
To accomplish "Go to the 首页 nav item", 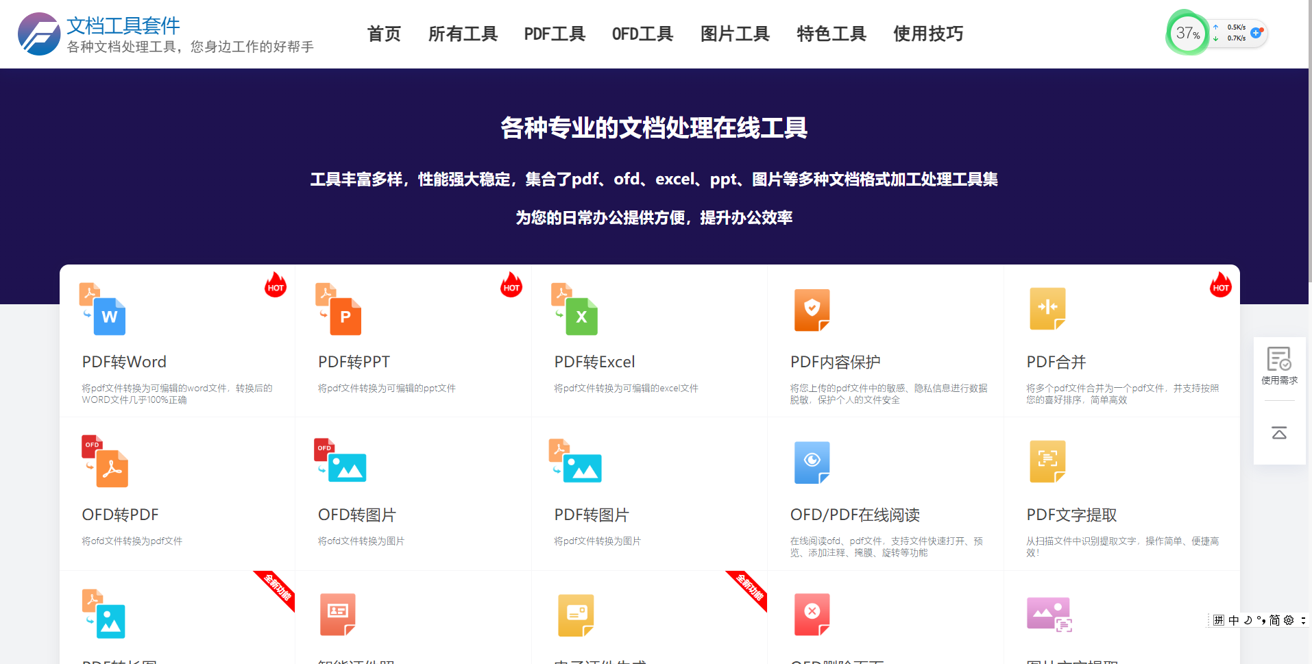I will pyautogui.click(x=384, y=34).
